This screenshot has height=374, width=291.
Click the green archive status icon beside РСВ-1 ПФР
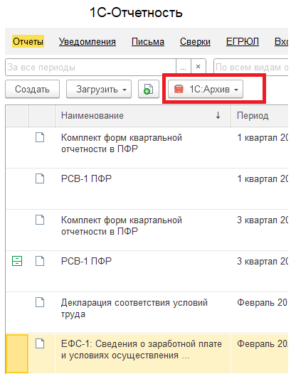point(17,261)
